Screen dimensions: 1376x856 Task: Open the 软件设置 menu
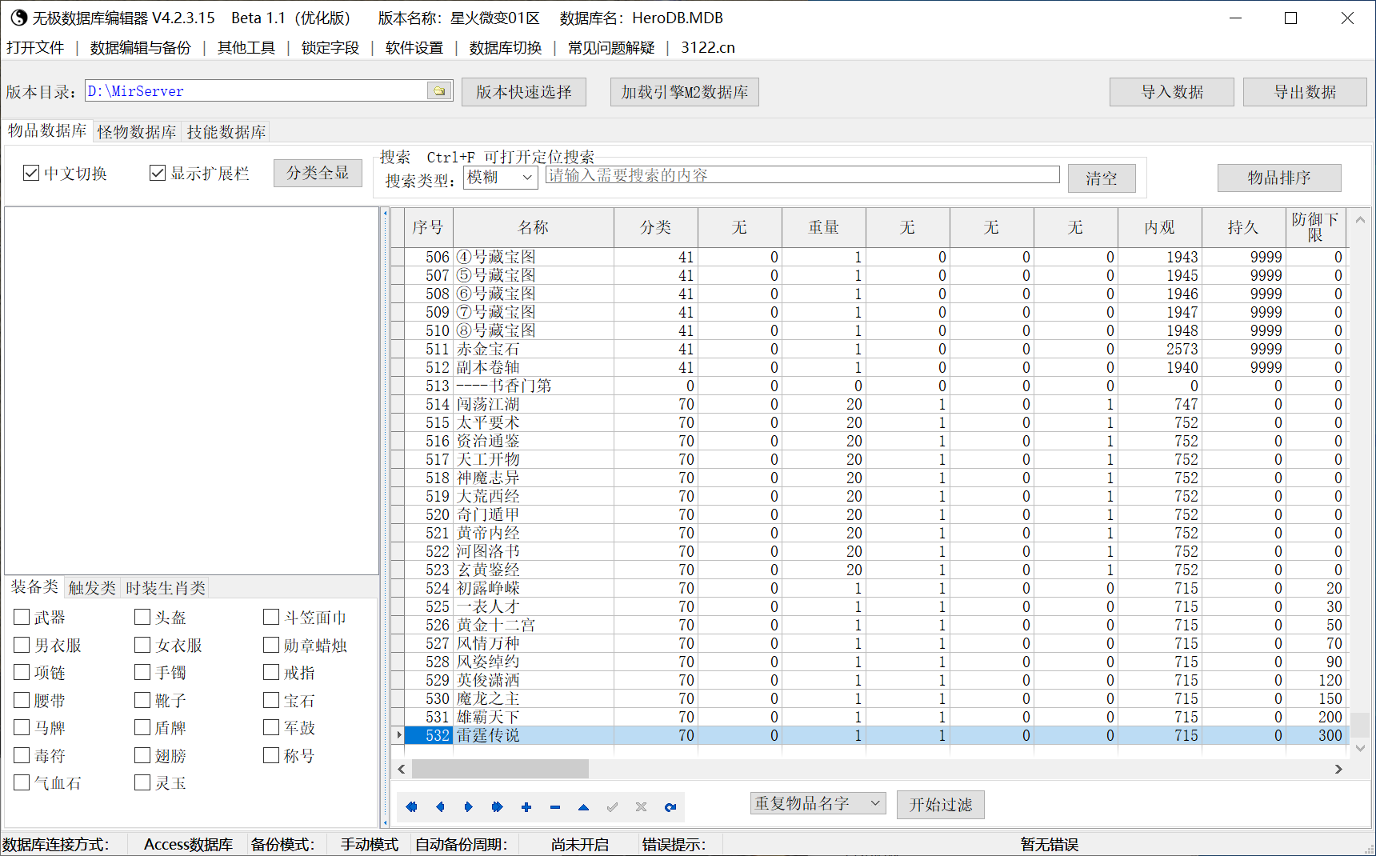[x=414, y=47]
